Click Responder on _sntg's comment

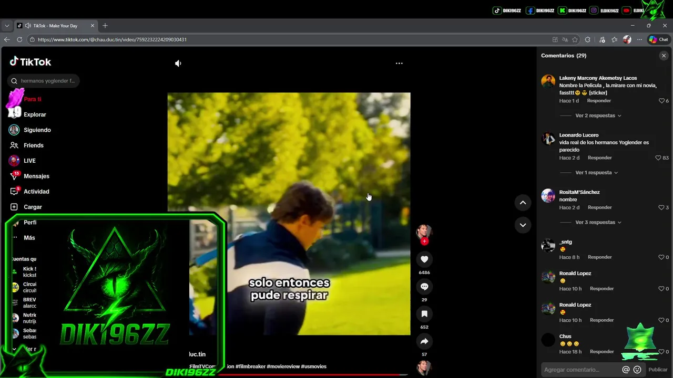point(600,257)
